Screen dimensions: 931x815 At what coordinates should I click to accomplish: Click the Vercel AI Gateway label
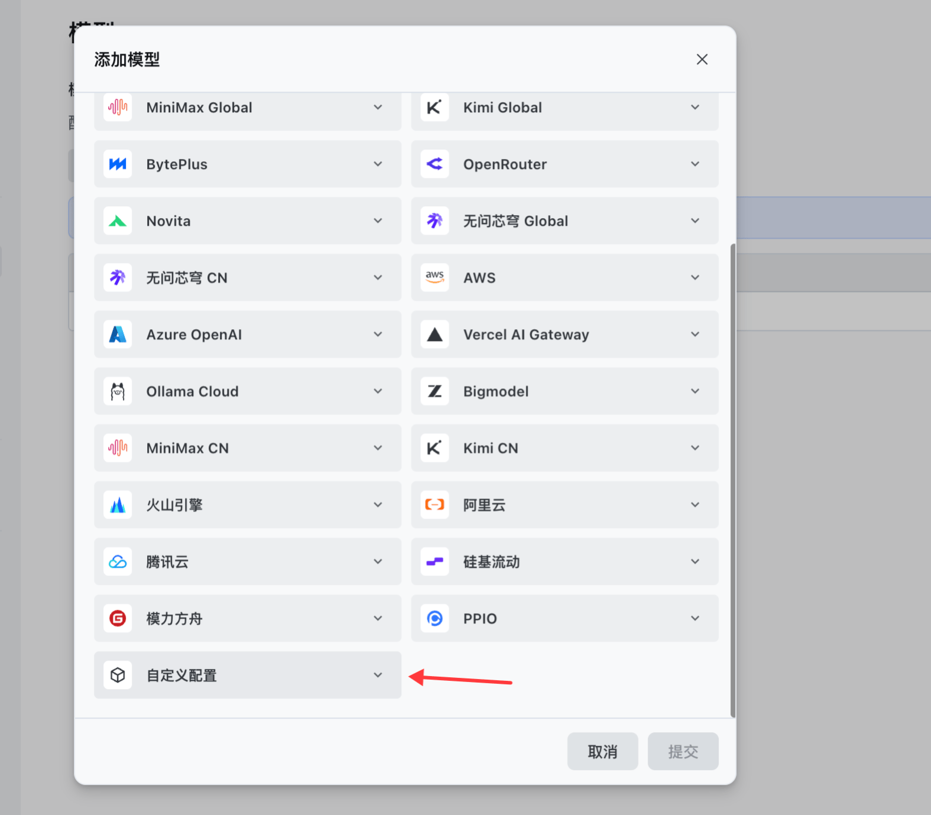pyautogui.click(x=526, y=335)
